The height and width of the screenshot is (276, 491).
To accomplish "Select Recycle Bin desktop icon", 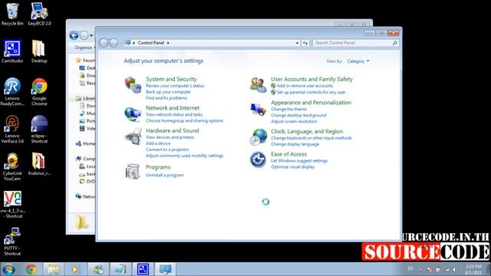I will [x=12, y=15].
